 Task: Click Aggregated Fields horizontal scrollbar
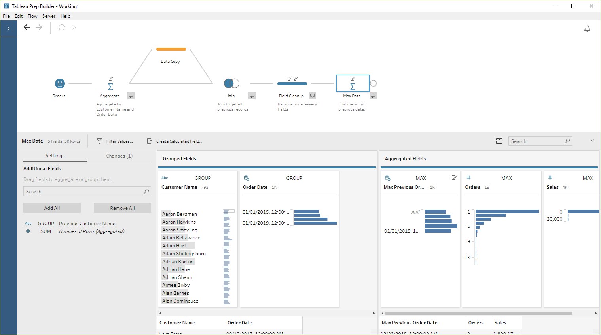[479, 313]
